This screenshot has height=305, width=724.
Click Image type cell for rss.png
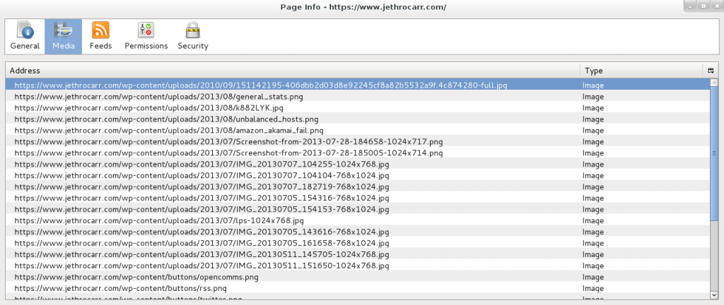593,289
